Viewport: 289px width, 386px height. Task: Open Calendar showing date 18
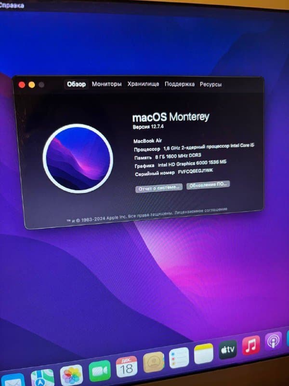[126, 366]
